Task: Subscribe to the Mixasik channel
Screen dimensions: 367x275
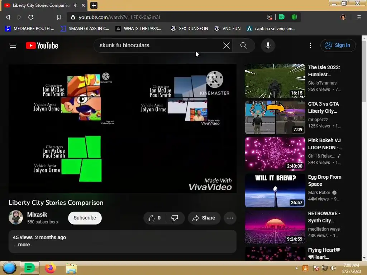Action: [x=85, y=218]
